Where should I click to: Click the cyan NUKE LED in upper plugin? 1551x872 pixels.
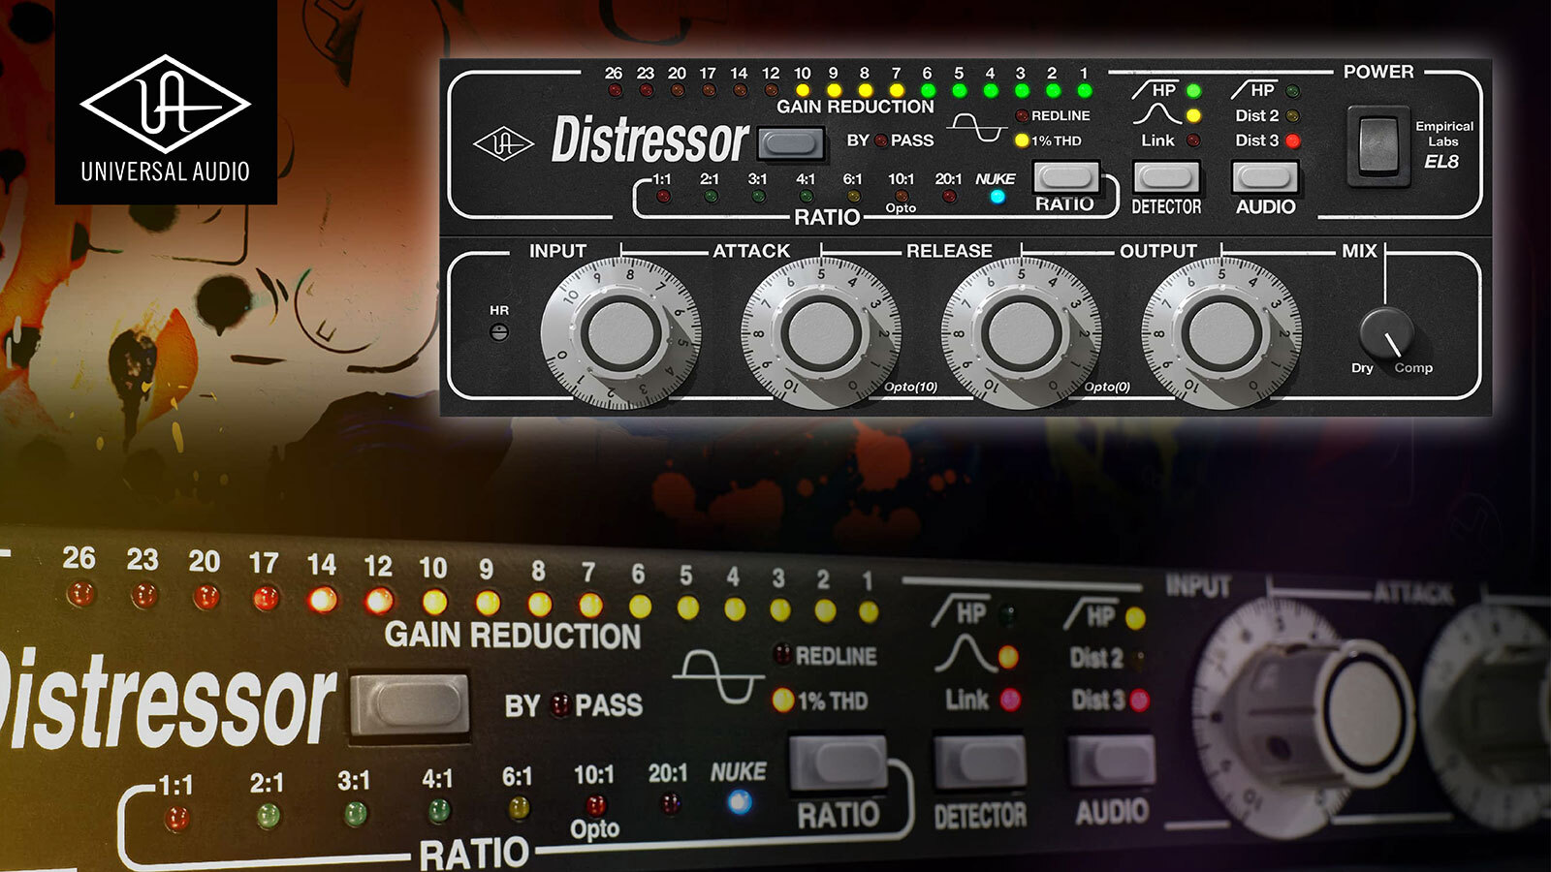997,198
